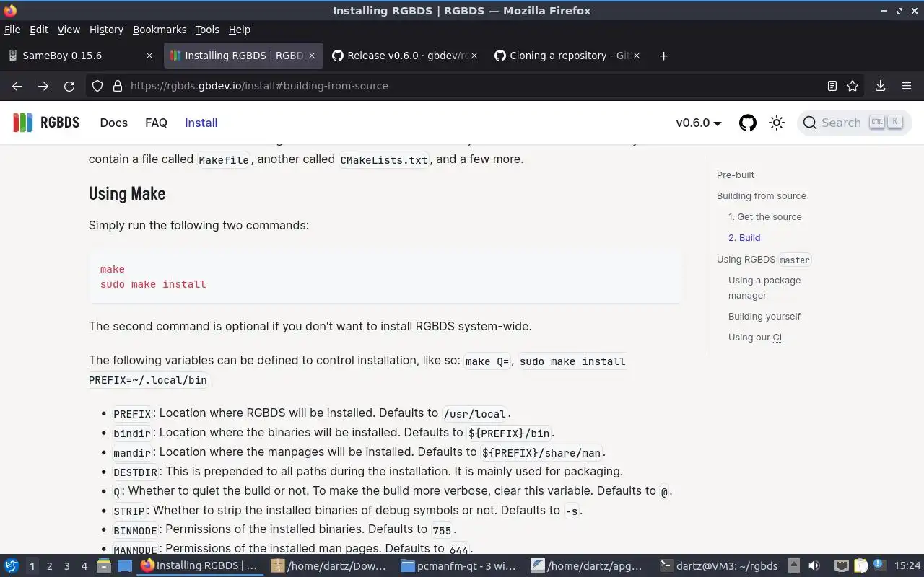Open the File menu
924x577 pixels.
[12, 30]
